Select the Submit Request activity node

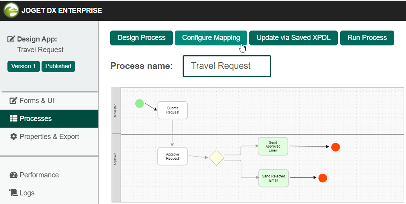pyautogui.click(x=172, y=110)
